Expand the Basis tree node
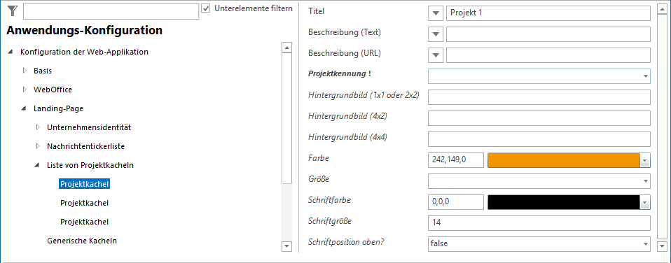Screen dimensions: 671x263 coord(25,71)
